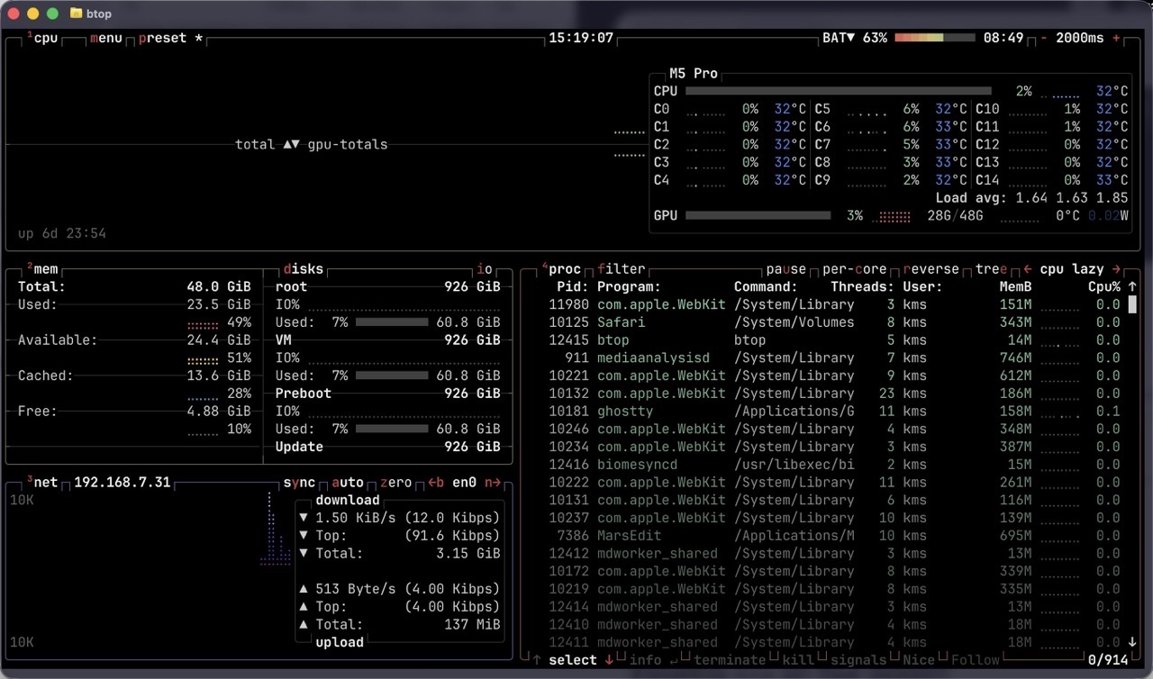Click the Program: column header
Image resolution: width=1153 pixels, height=679 pixels.
click(630, 287)
